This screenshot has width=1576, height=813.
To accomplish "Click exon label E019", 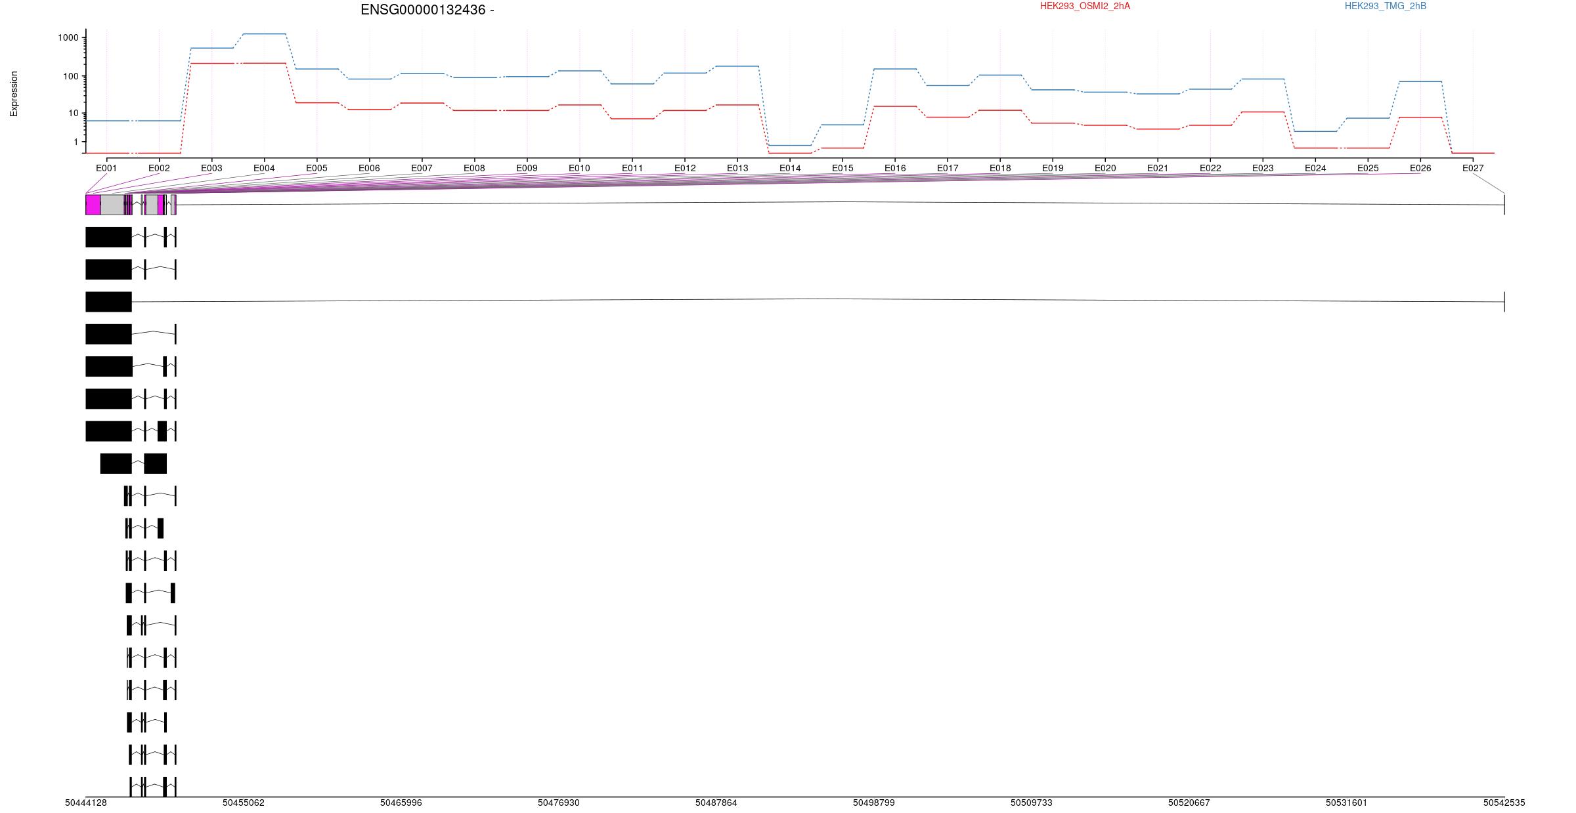I will 1053,168.
